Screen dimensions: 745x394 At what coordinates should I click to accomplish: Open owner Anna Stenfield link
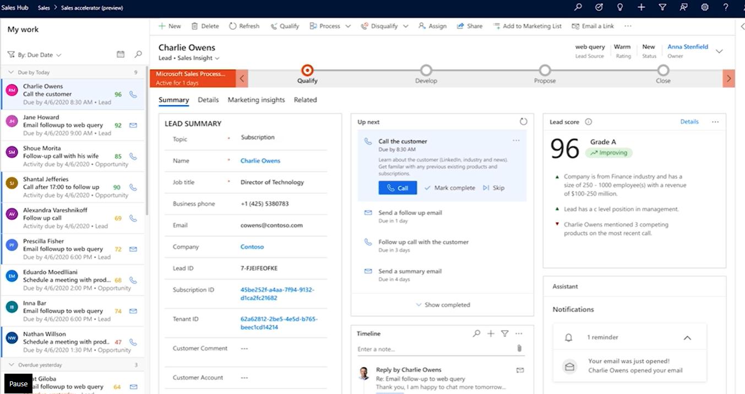(688, 47)
